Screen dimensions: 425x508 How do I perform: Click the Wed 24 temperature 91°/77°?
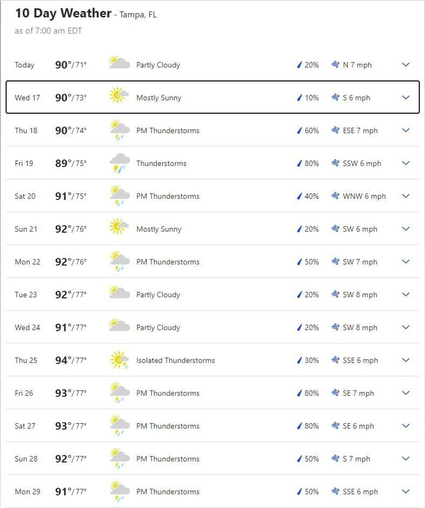(x=71, y=328)
